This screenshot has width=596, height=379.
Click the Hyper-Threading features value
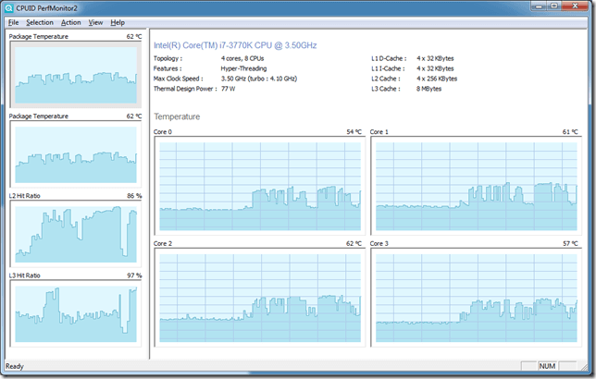coord(243,68)
